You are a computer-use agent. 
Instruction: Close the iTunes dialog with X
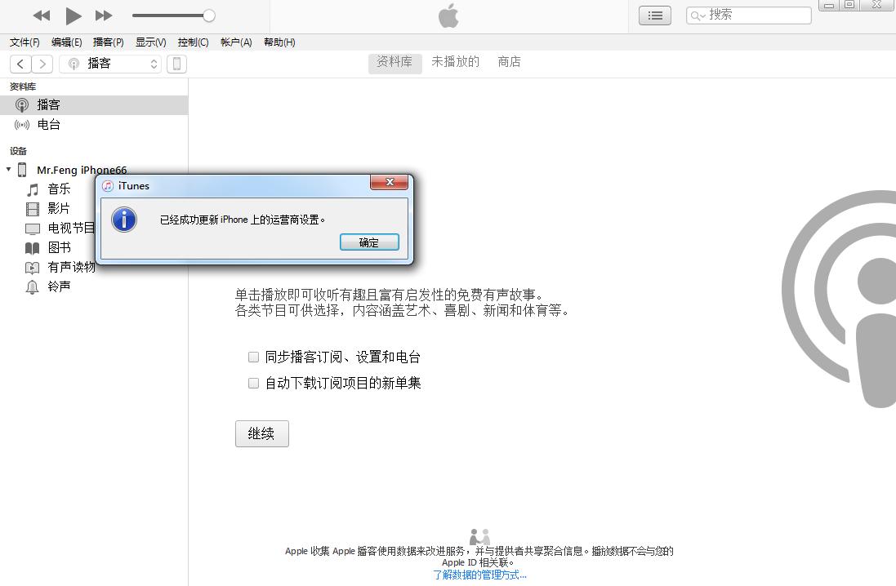pyautogui.click(x=389, y=182)
